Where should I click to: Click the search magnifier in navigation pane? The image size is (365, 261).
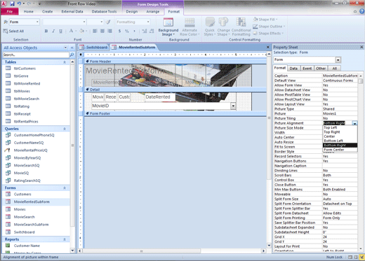[72, 55]
